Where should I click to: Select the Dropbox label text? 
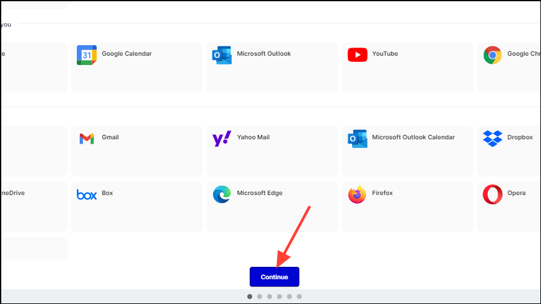pos(520,137)
